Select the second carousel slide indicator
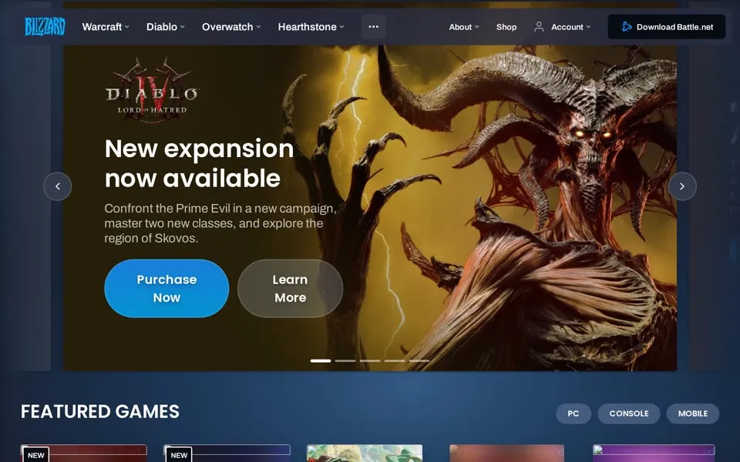 coord(345,360)
